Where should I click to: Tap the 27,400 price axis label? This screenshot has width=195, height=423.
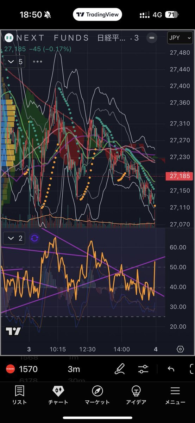[x=180, y=86]
